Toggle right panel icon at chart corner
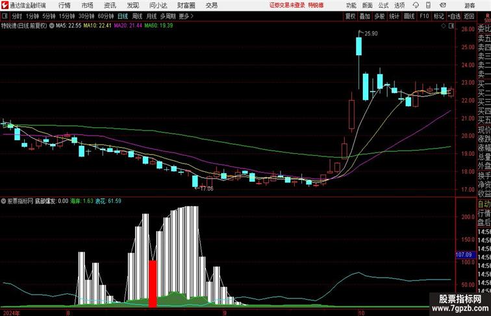This screenshot has height=316, width=491. click(x=451, y=26)
